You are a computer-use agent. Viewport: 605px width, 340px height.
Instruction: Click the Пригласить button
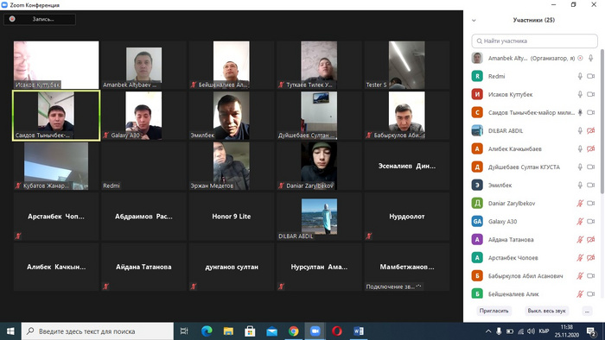click(x=494, y=311)
